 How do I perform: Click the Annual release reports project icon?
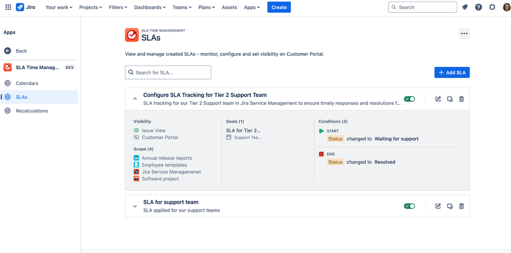click(136, 158)
